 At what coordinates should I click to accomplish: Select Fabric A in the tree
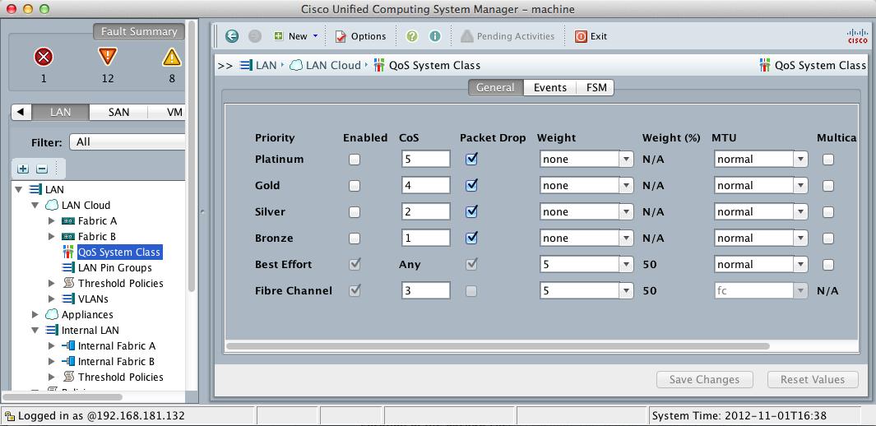tap(97, 220)
